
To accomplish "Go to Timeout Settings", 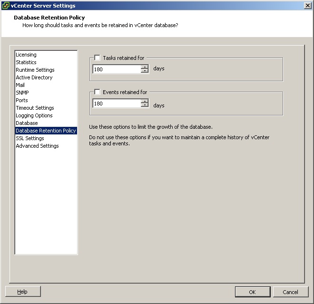I will point(46,108).
